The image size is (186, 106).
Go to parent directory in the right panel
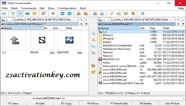[183, 20]
